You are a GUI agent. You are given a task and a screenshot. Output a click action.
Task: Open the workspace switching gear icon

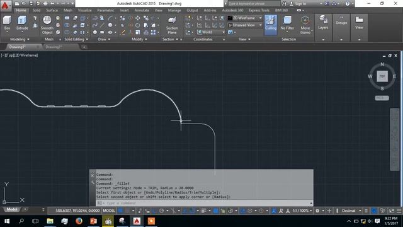[x=317, y=211]
